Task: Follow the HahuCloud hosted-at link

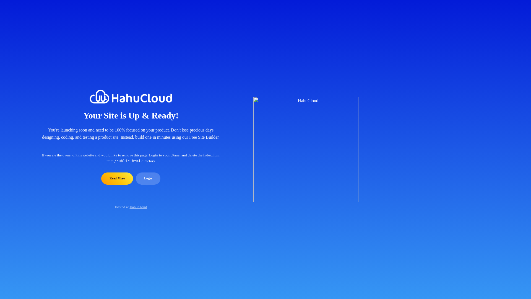Action: click(138, 207)
